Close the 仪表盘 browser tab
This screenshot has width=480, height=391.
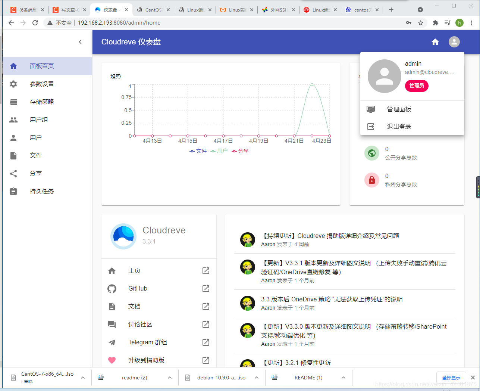point(126,10)
